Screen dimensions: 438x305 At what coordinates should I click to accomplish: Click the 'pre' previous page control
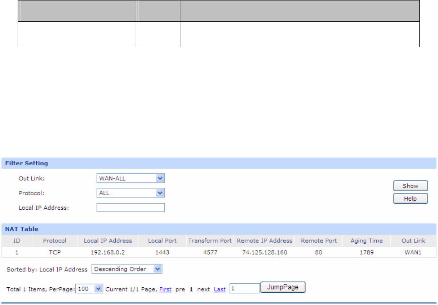(180, 289)
